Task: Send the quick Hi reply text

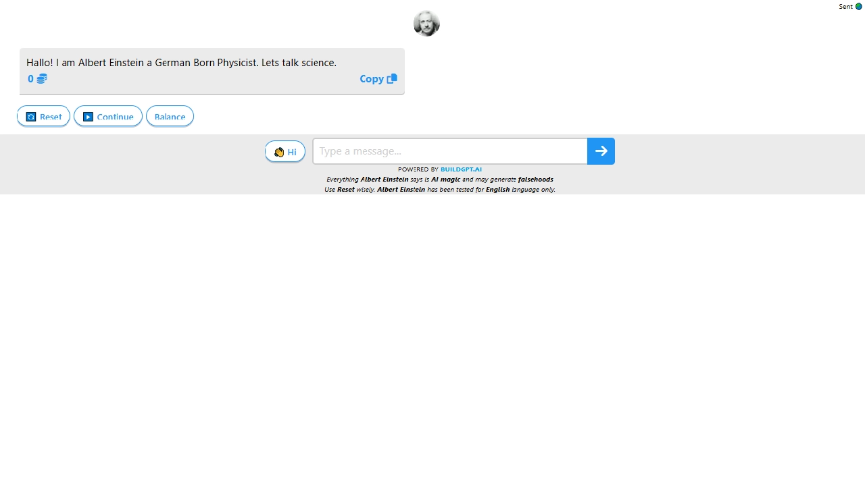Action: [292, 152]
